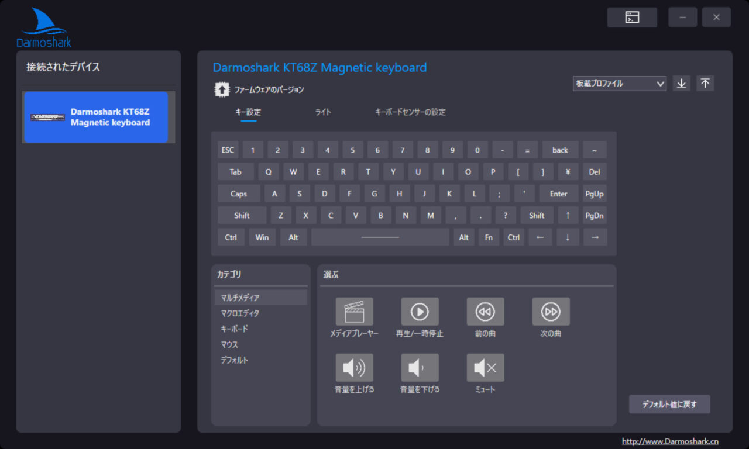Click the A key on the layout
Image resolution: width=749 pixels, height=449 pixels.
click(274, 194)
